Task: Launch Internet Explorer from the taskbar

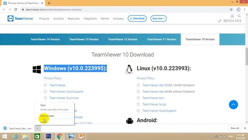Action: coord(15,136)
